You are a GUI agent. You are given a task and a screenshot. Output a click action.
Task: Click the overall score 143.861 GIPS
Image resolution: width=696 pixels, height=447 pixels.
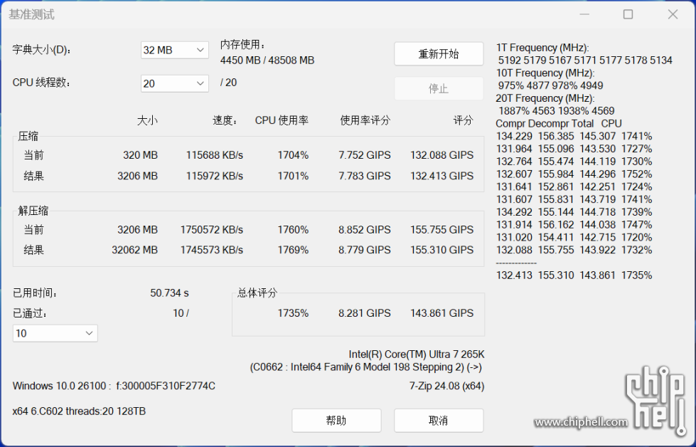pos(441,313)
